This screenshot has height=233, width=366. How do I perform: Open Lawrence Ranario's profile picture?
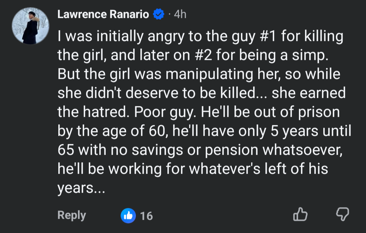tap(30, 26)
